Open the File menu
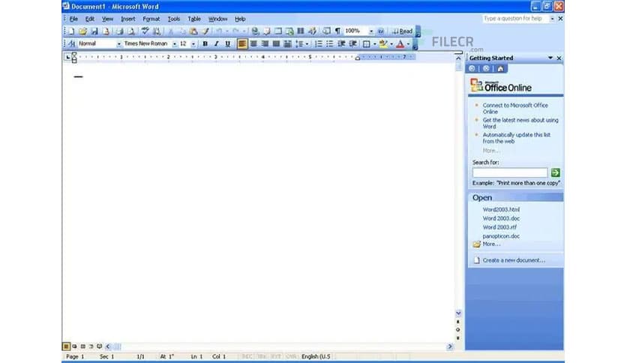Viewport: 627px width, 363px height. coord(73,19)
